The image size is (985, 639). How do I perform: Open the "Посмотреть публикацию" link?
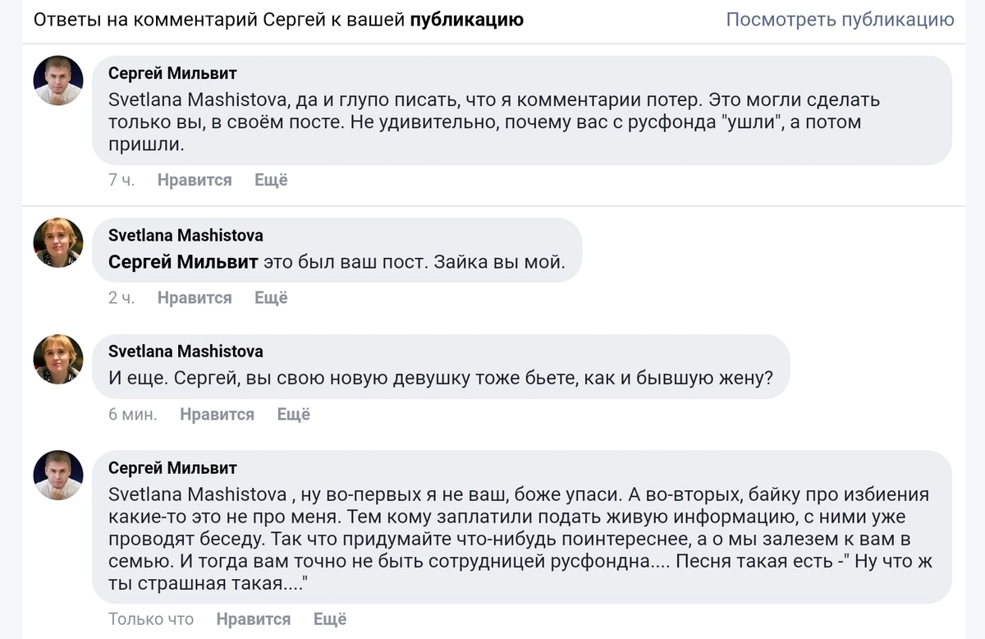click(x=840, y=20)
